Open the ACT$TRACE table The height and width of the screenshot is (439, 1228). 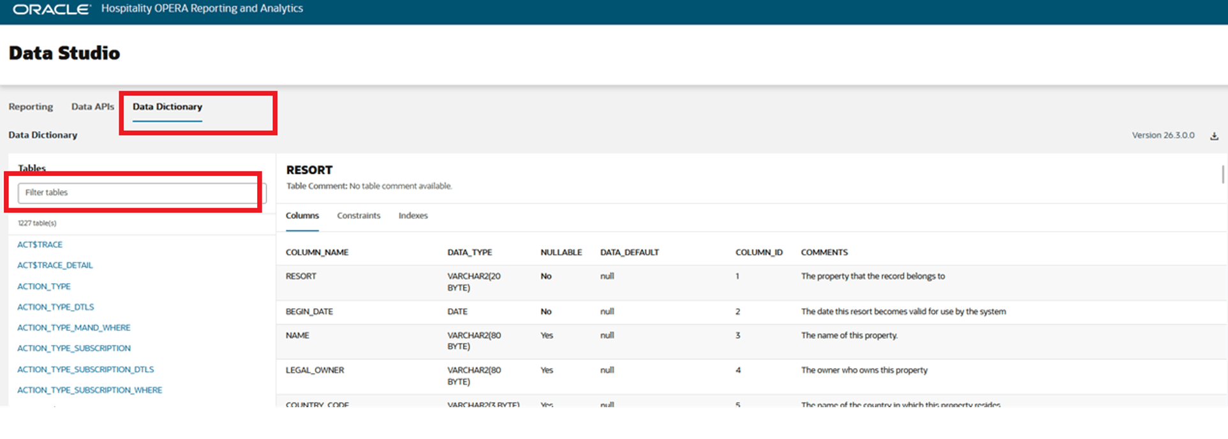[40, 244]
